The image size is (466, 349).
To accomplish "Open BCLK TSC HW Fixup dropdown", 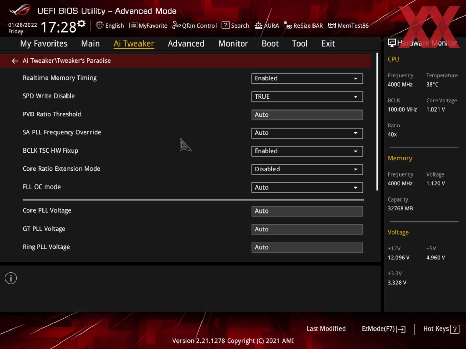I will point(307,151).
